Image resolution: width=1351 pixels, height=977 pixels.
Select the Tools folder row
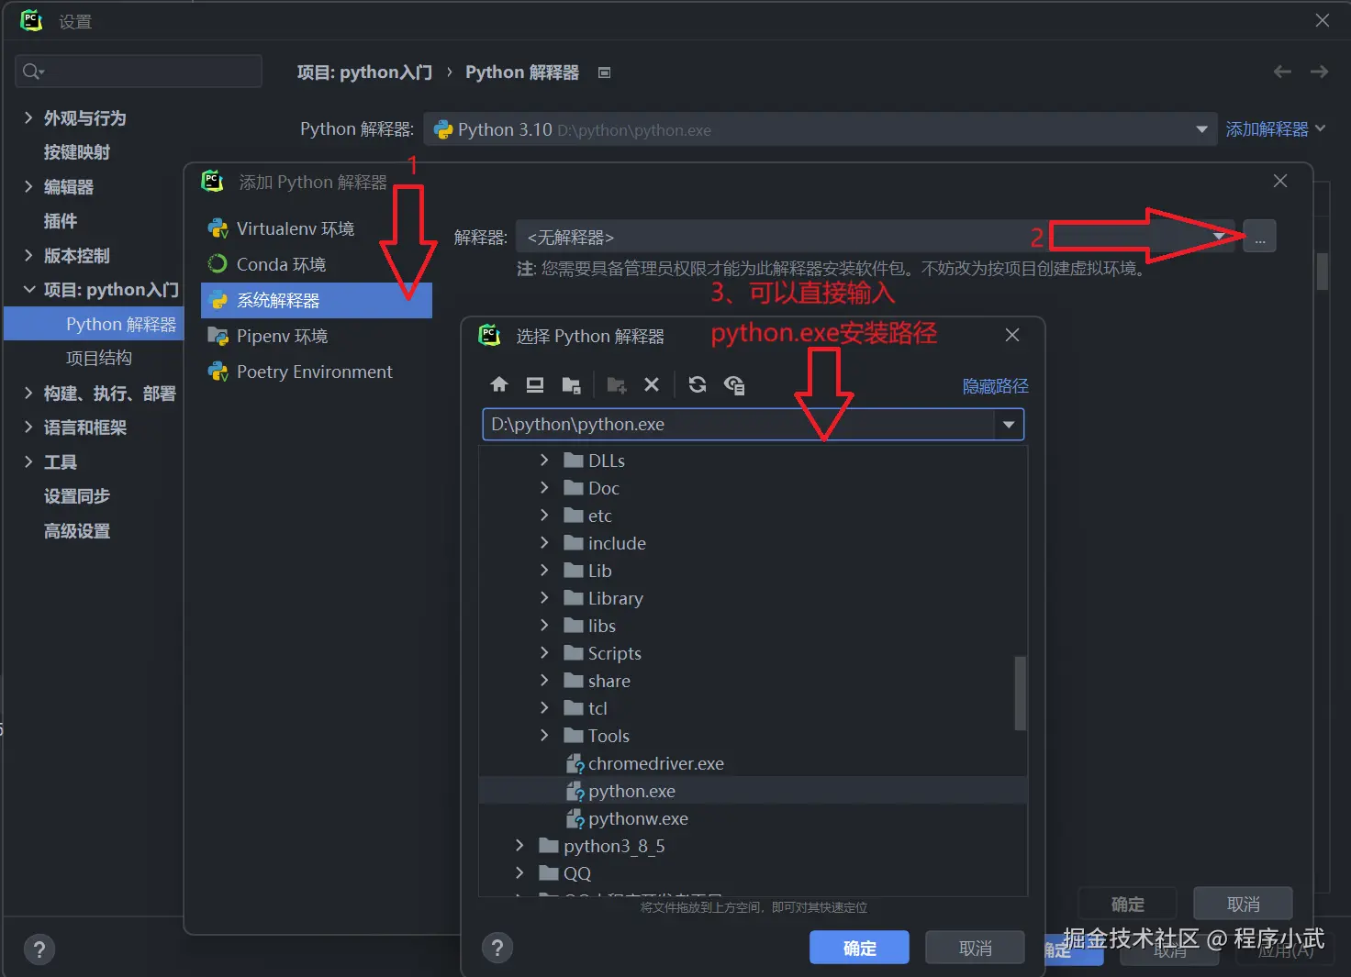click(x=753, y=736)
